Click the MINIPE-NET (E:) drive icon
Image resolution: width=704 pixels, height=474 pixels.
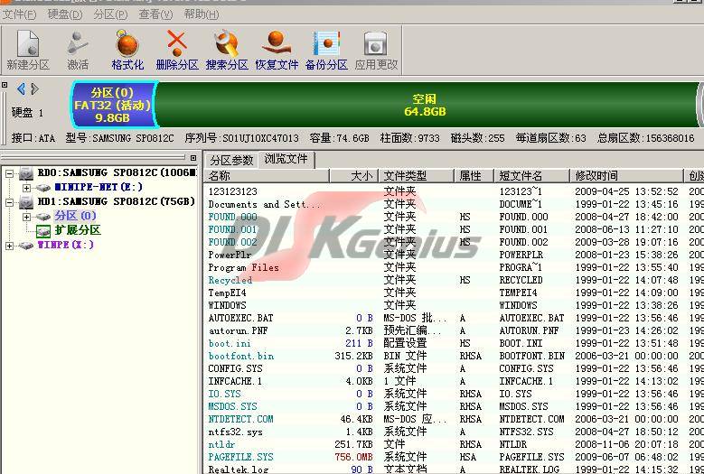[42, 188]
